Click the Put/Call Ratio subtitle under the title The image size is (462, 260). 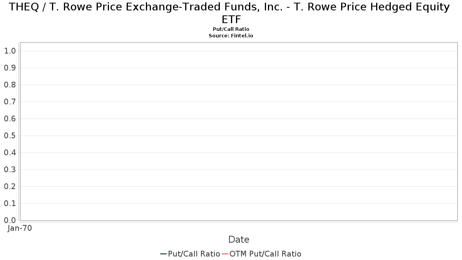point(231,29)
